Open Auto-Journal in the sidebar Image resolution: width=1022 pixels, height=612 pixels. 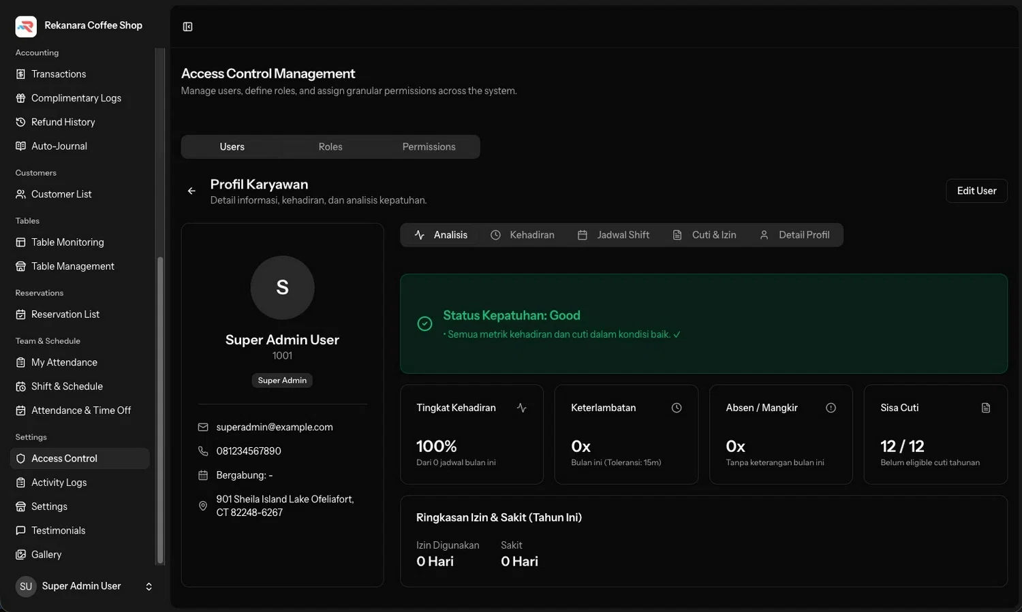(x=80, y=146)
